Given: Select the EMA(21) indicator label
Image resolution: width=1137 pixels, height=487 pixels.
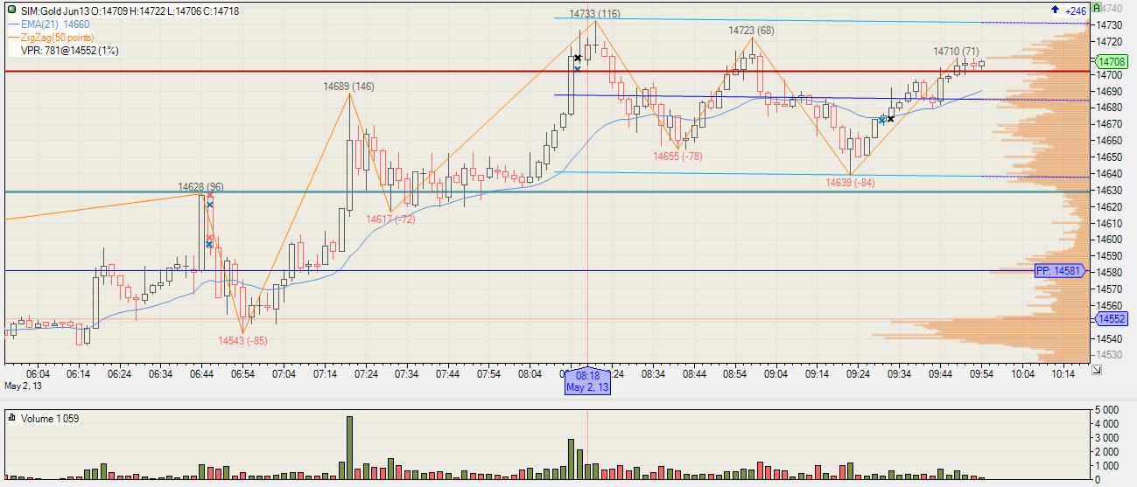Looking at the screenshot, I should tap(56, 24).
